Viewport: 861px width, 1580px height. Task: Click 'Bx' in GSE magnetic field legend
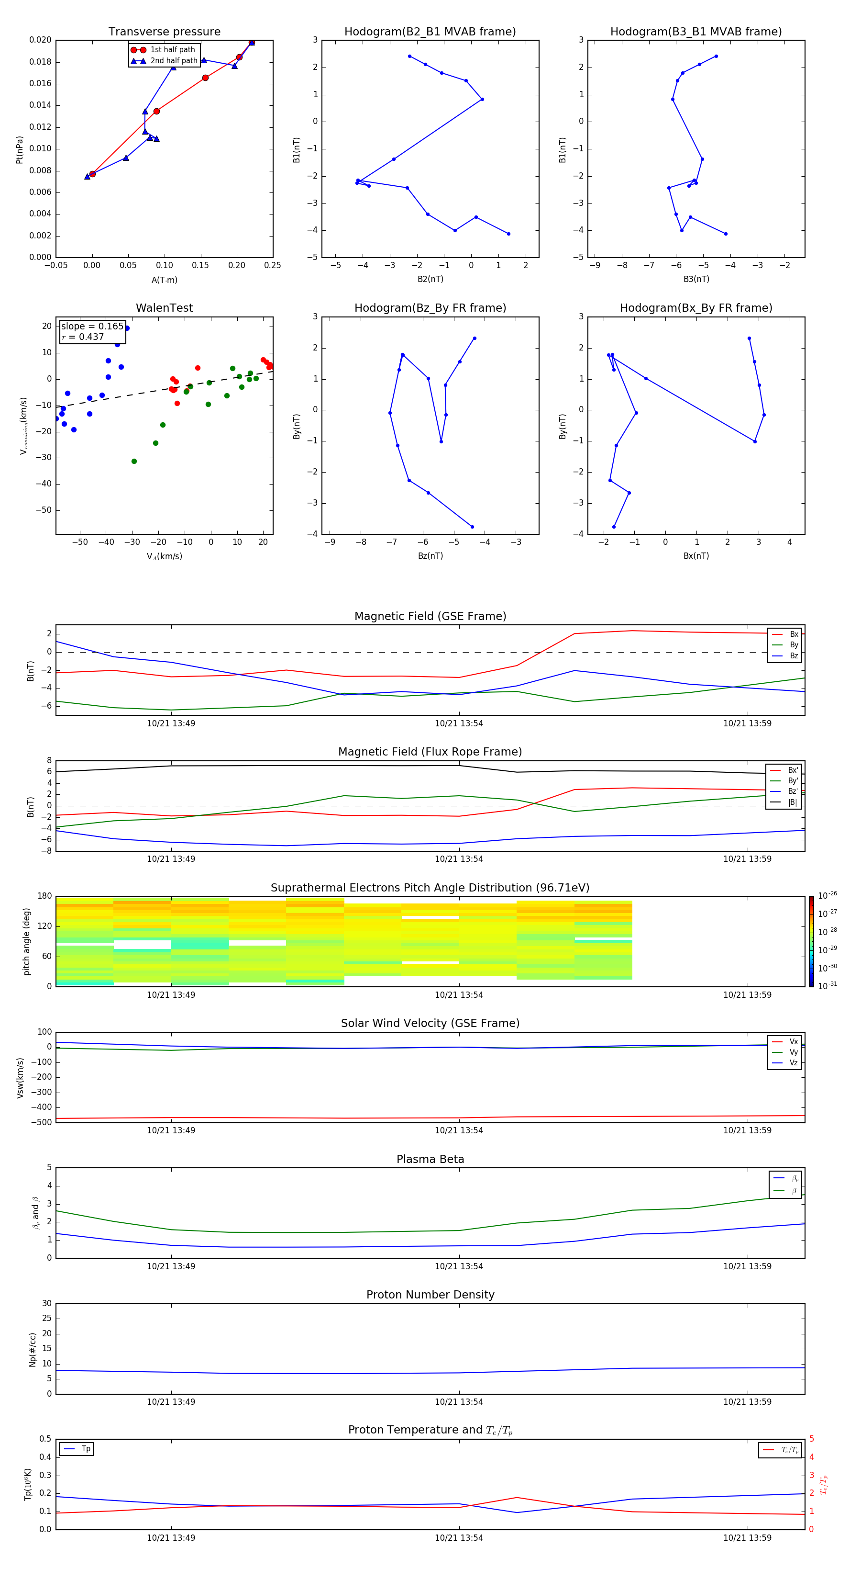(x=785, y=634)
